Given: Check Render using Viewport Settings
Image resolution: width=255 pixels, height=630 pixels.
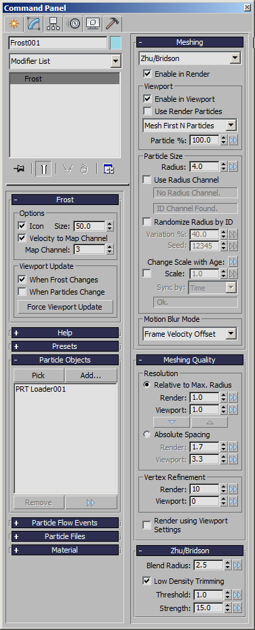Looking at the screenshot, I should coord(147,525).
